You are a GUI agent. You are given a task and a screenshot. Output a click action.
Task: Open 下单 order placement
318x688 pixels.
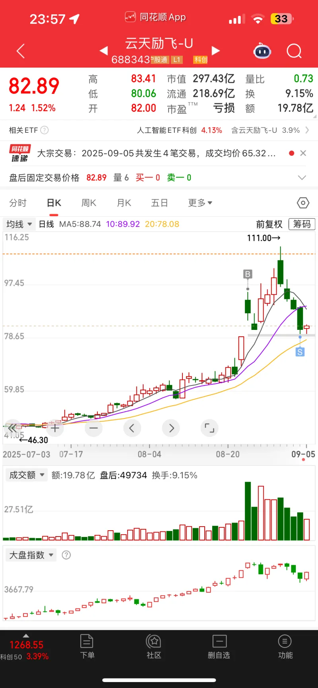coord(87,647)
